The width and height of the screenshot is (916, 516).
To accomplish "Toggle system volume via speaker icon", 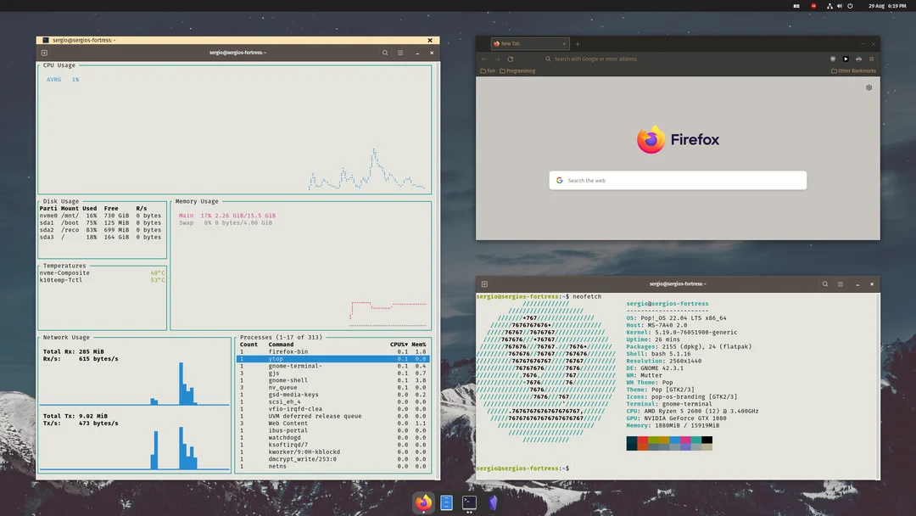I will tap(840, 6).
